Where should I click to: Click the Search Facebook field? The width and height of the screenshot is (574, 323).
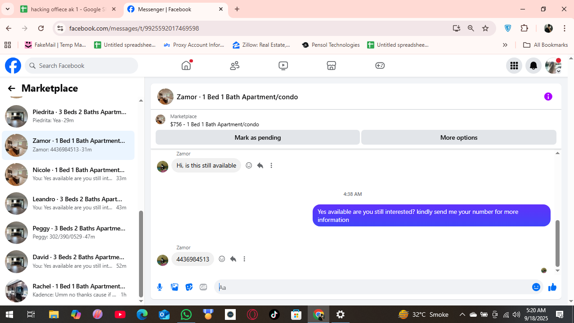[81, 66]
